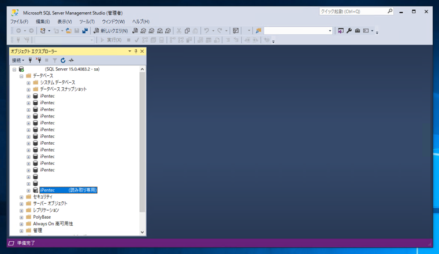Open dropdown arrow beside New Project icon
Viewport: 439px width, 254px height.
click(x=49, y=31)
